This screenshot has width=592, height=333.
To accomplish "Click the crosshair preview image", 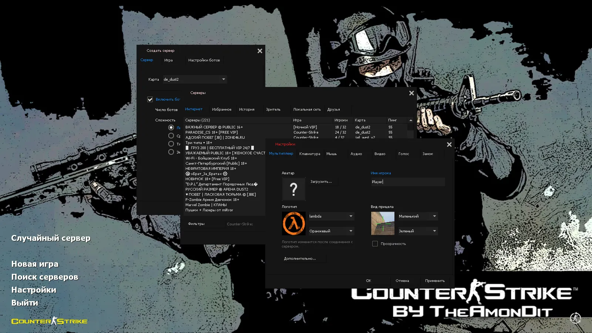I will 383,223.
